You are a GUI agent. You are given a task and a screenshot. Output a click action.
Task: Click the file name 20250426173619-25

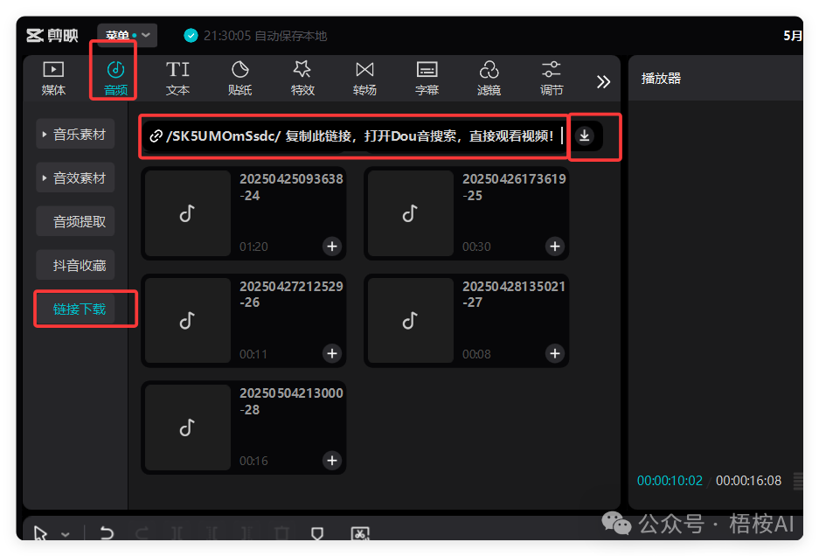514,187
